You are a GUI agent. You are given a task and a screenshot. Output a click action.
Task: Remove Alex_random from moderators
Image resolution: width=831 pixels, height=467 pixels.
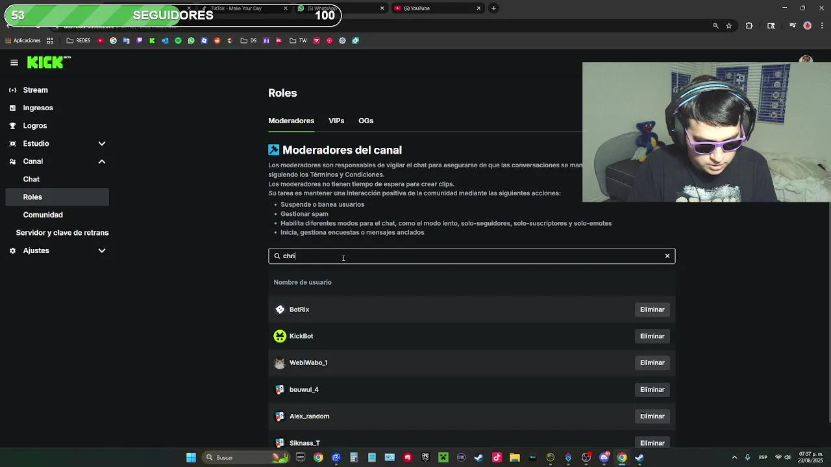[652, 416]
